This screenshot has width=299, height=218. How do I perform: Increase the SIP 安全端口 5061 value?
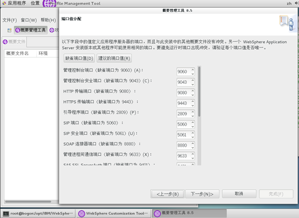tap(192, 133)
